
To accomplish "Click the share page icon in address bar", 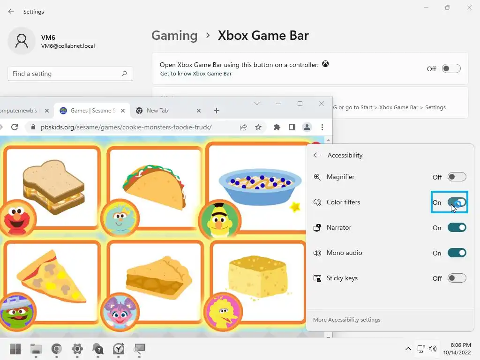I will click(243, 127).
